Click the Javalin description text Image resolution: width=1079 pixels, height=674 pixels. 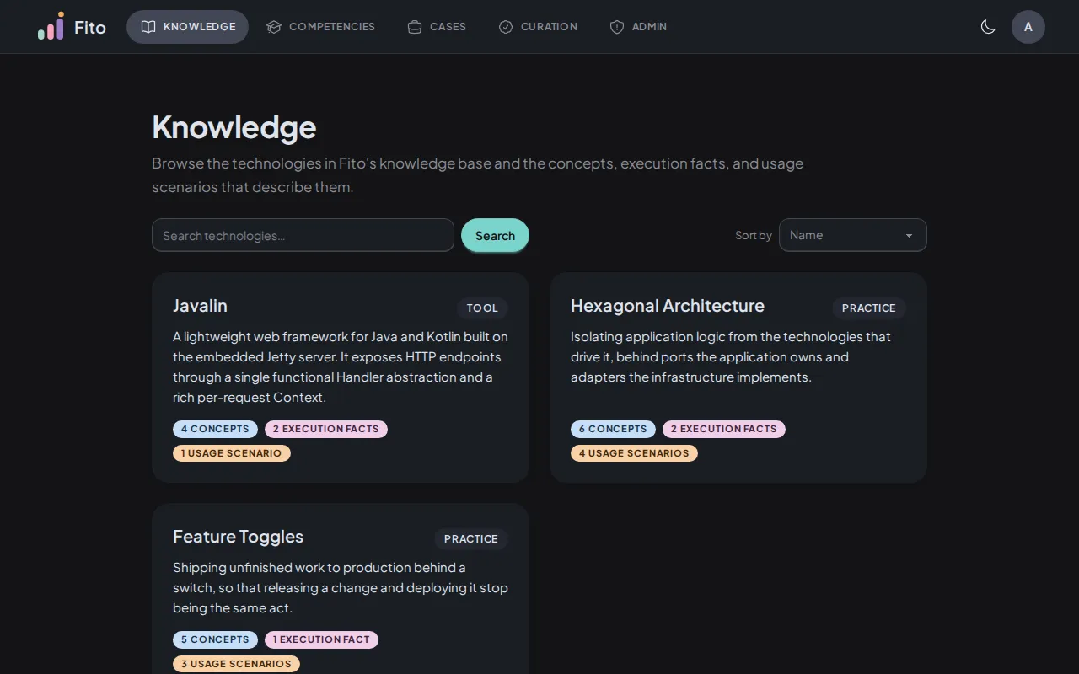coord(341,366)
